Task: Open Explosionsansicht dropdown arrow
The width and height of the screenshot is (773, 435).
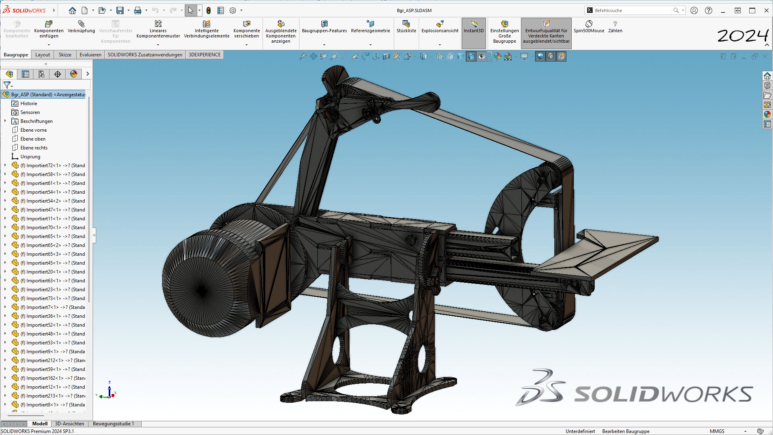Action: (x=440, y=45)
